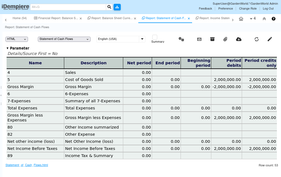Collapse the Parameter section triangle
The height and width of the screenshot is (177, 281).
coord(7,48)
